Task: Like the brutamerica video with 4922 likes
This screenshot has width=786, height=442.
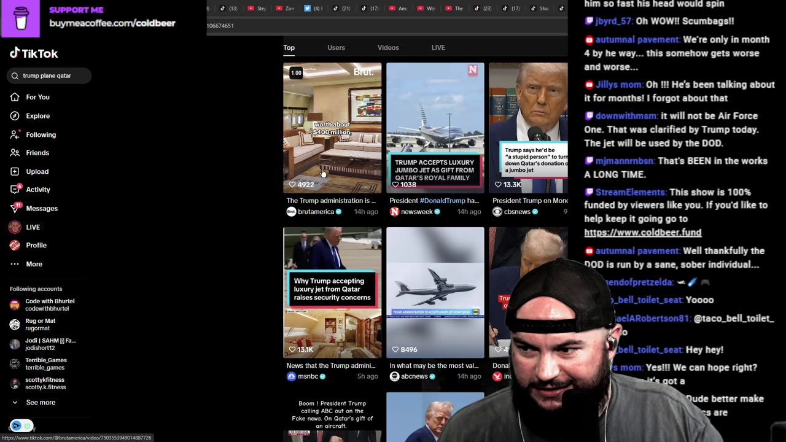Action: coord(292,184)
